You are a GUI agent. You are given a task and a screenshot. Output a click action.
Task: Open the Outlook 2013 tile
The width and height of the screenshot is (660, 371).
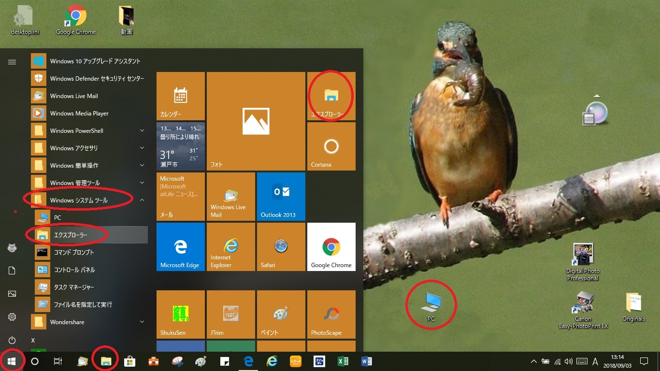(281, 197)
